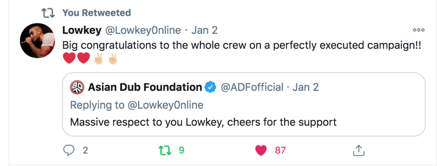The width and height of the screenshot is (437, 166).
Task: Visit the @LowkeyOnline handle next to Lowkey
Action: (x=143, y=30)
